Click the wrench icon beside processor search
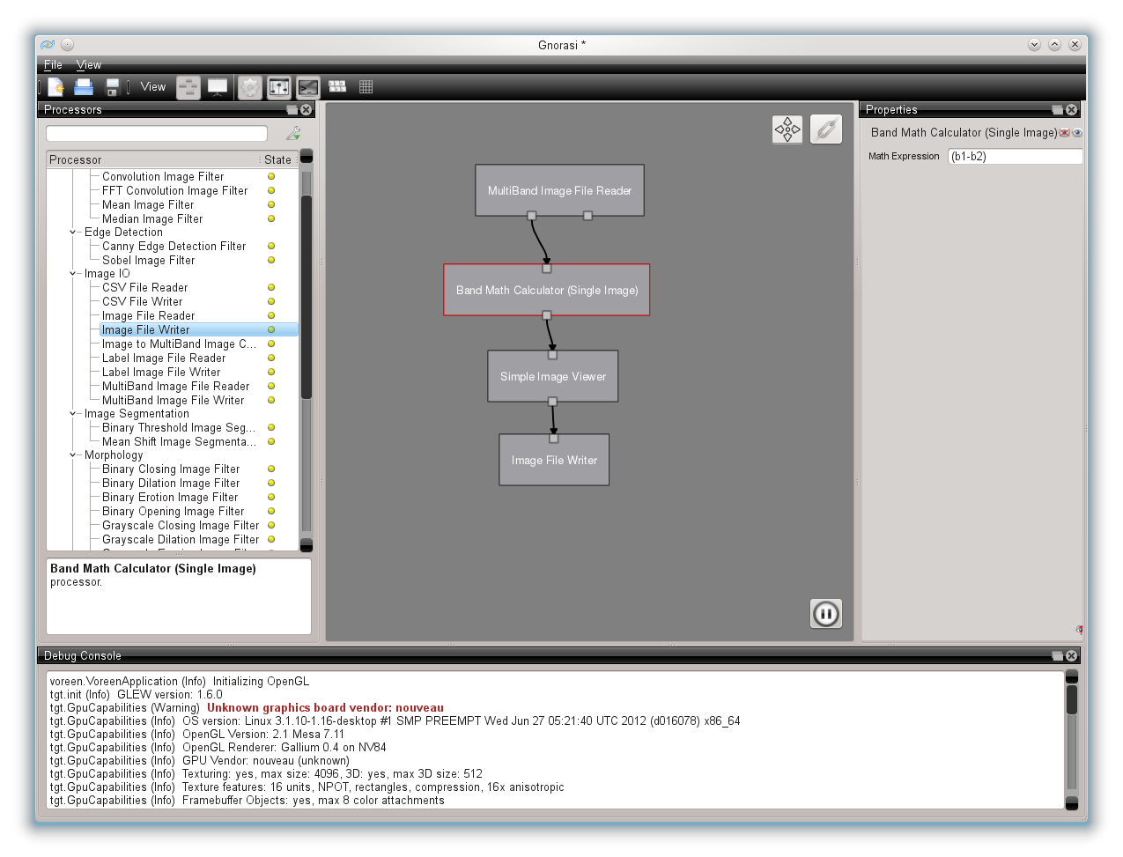 coord(293,133)
